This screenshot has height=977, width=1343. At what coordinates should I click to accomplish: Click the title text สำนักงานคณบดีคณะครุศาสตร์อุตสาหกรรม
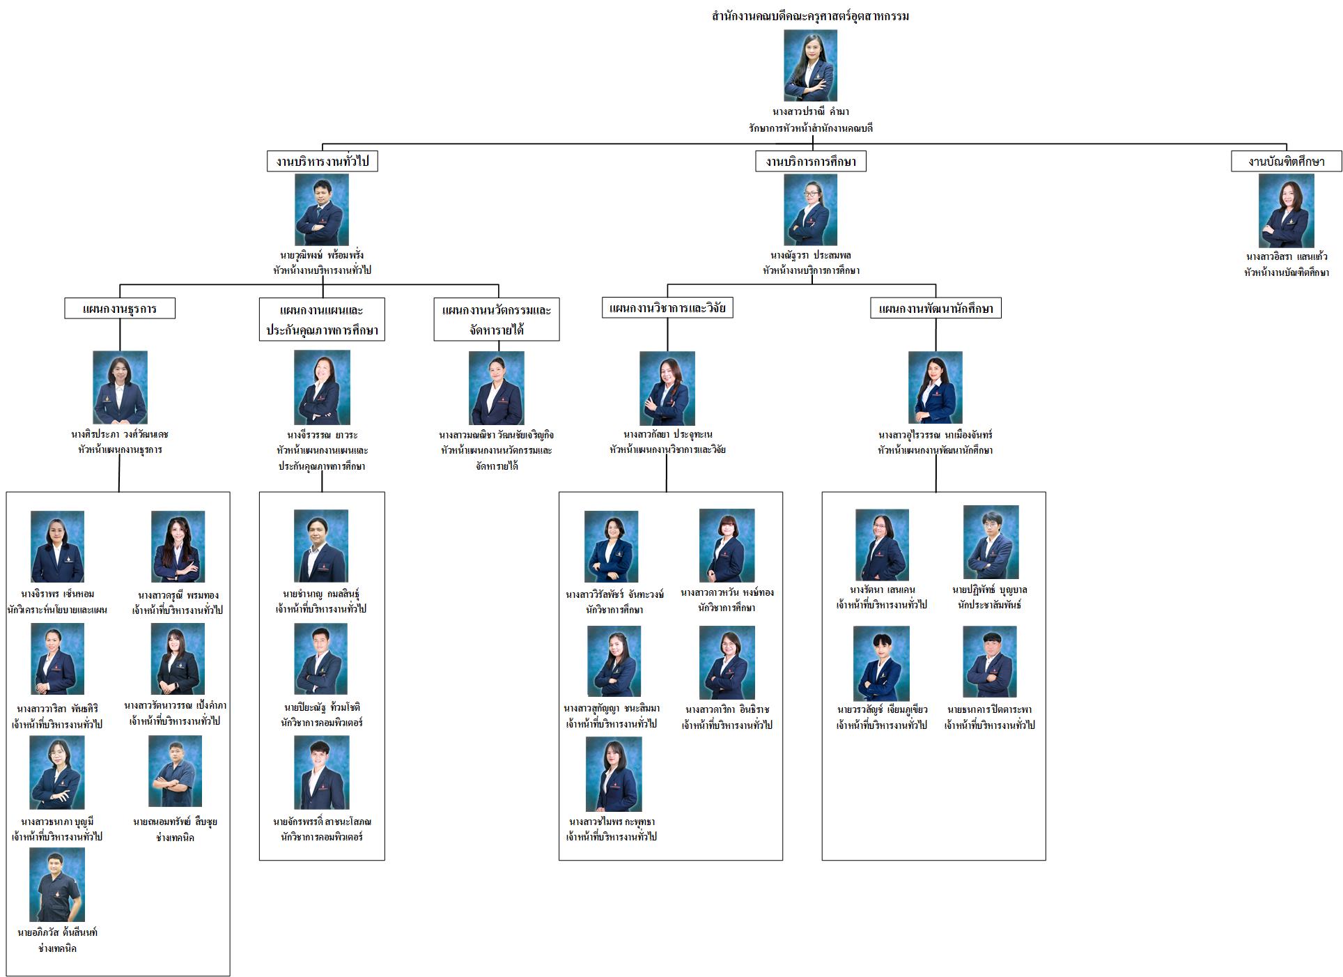[810, 16]
